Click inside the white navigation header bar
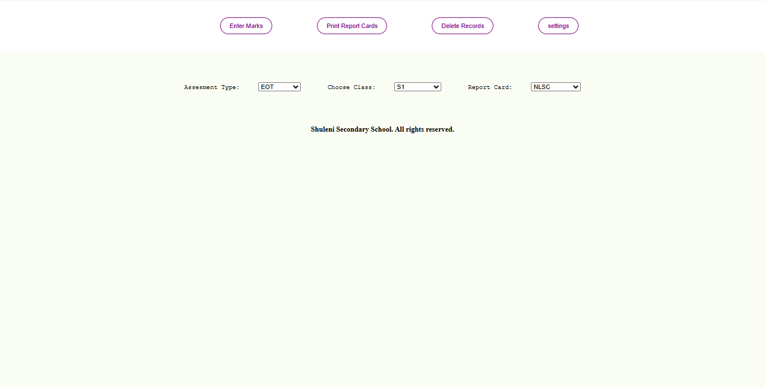765x387 pixels. pos(112,25)
